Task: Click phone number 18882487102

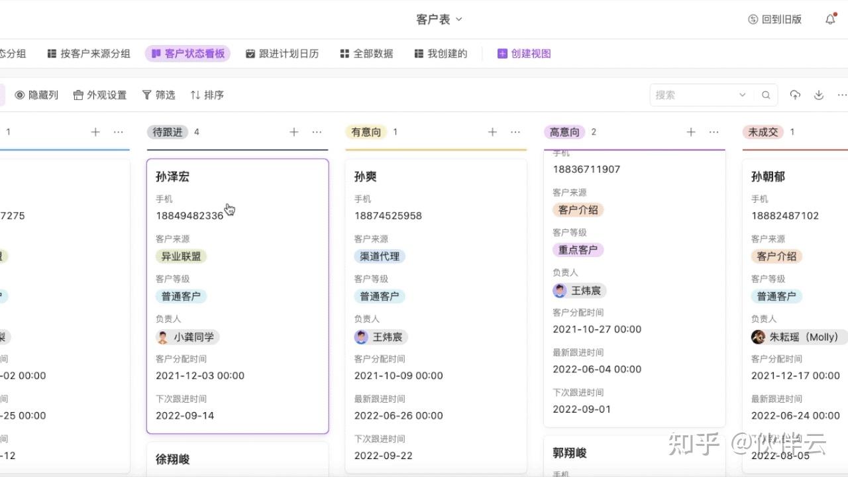Action: coord(785,216)
